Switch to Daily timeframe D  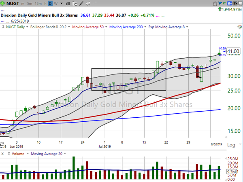point(50,3)
